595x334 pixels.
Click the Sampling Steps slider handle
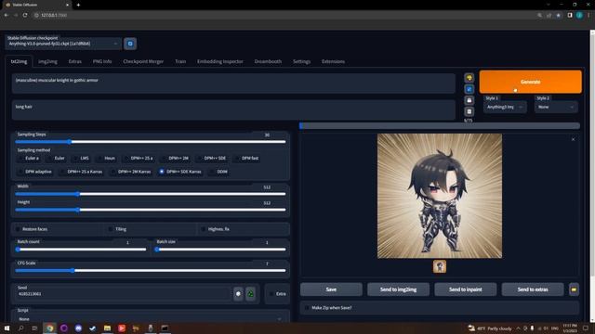coord(70,142)
